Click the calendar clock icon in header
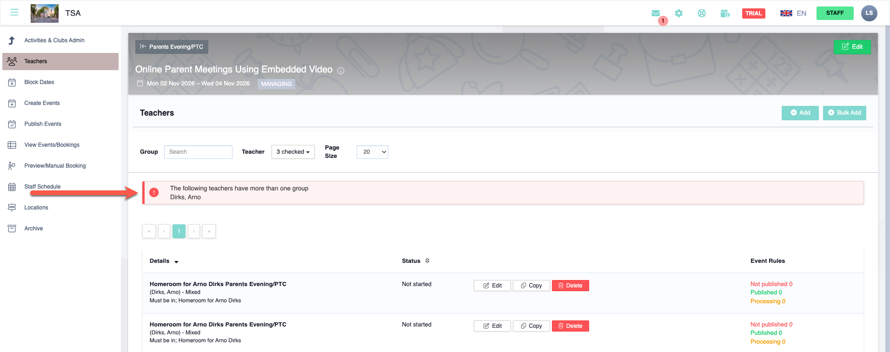Image resolution: width=890 pixels, height=352 pixels. (725, 13)
